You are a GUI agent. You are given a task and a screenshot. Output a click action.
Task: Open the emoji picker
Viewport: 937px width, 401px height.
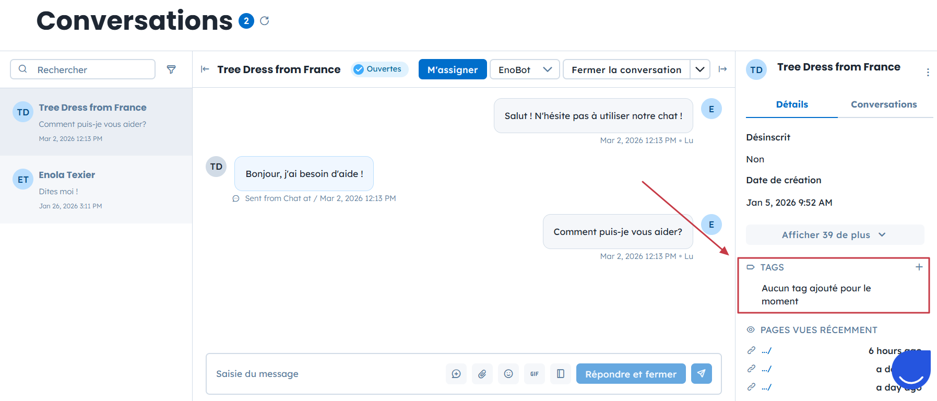coord(508,374)
